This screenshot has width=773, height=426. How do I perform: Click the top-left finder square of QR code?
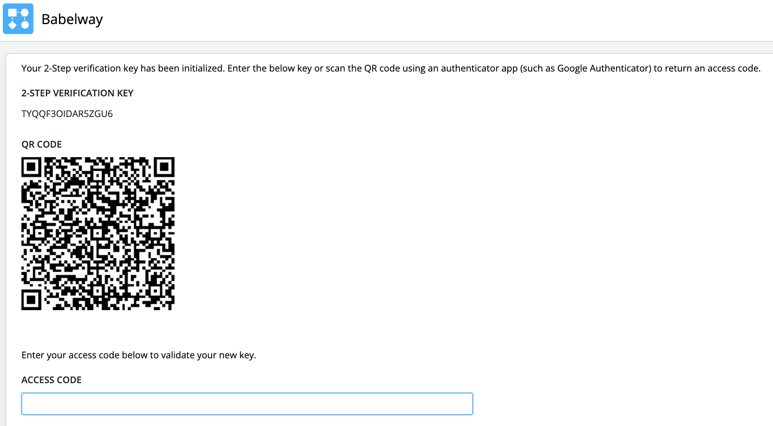(x=31, y=167)
